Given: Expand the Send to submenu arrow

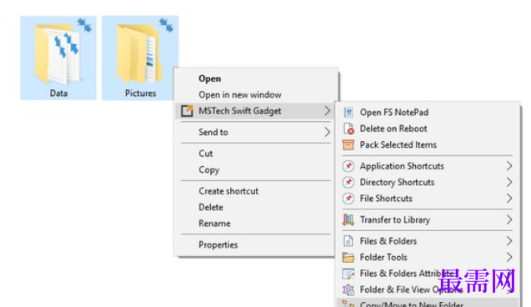Looking at the screenshot, I should (327, 132).
